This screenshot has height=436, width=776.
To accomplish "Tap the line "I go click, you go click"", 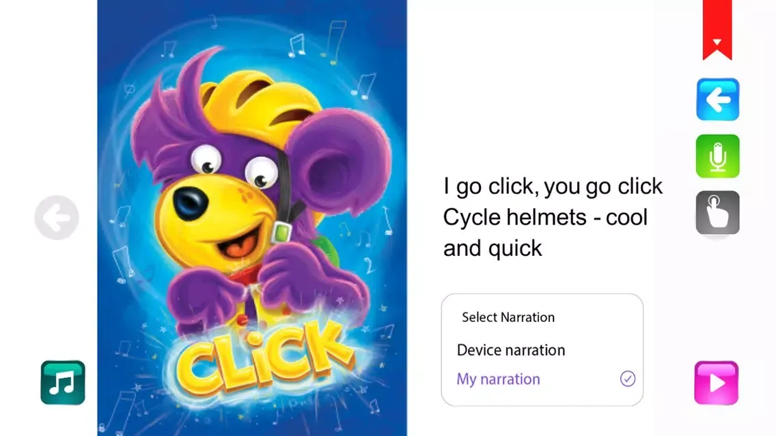I will point(553,186).
